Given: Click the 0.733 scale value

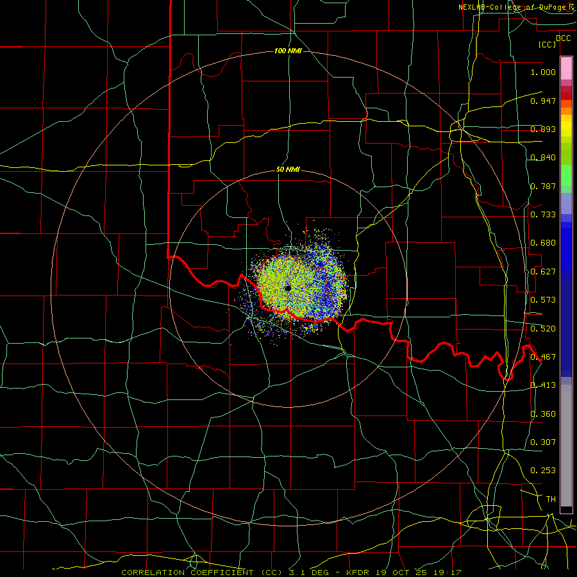Looking at the screenshot, I should [x=543, y=215].
